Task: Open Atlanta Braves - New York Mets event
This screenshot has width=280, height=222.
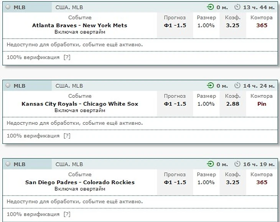Action: pos(80,25)
